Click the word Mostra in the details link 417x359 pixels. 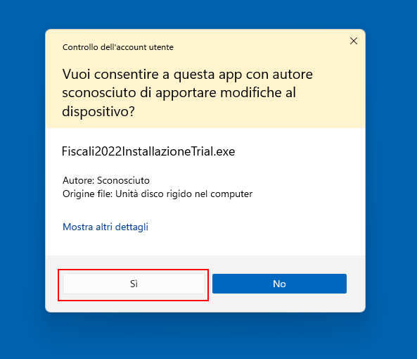tap(77, 227)
